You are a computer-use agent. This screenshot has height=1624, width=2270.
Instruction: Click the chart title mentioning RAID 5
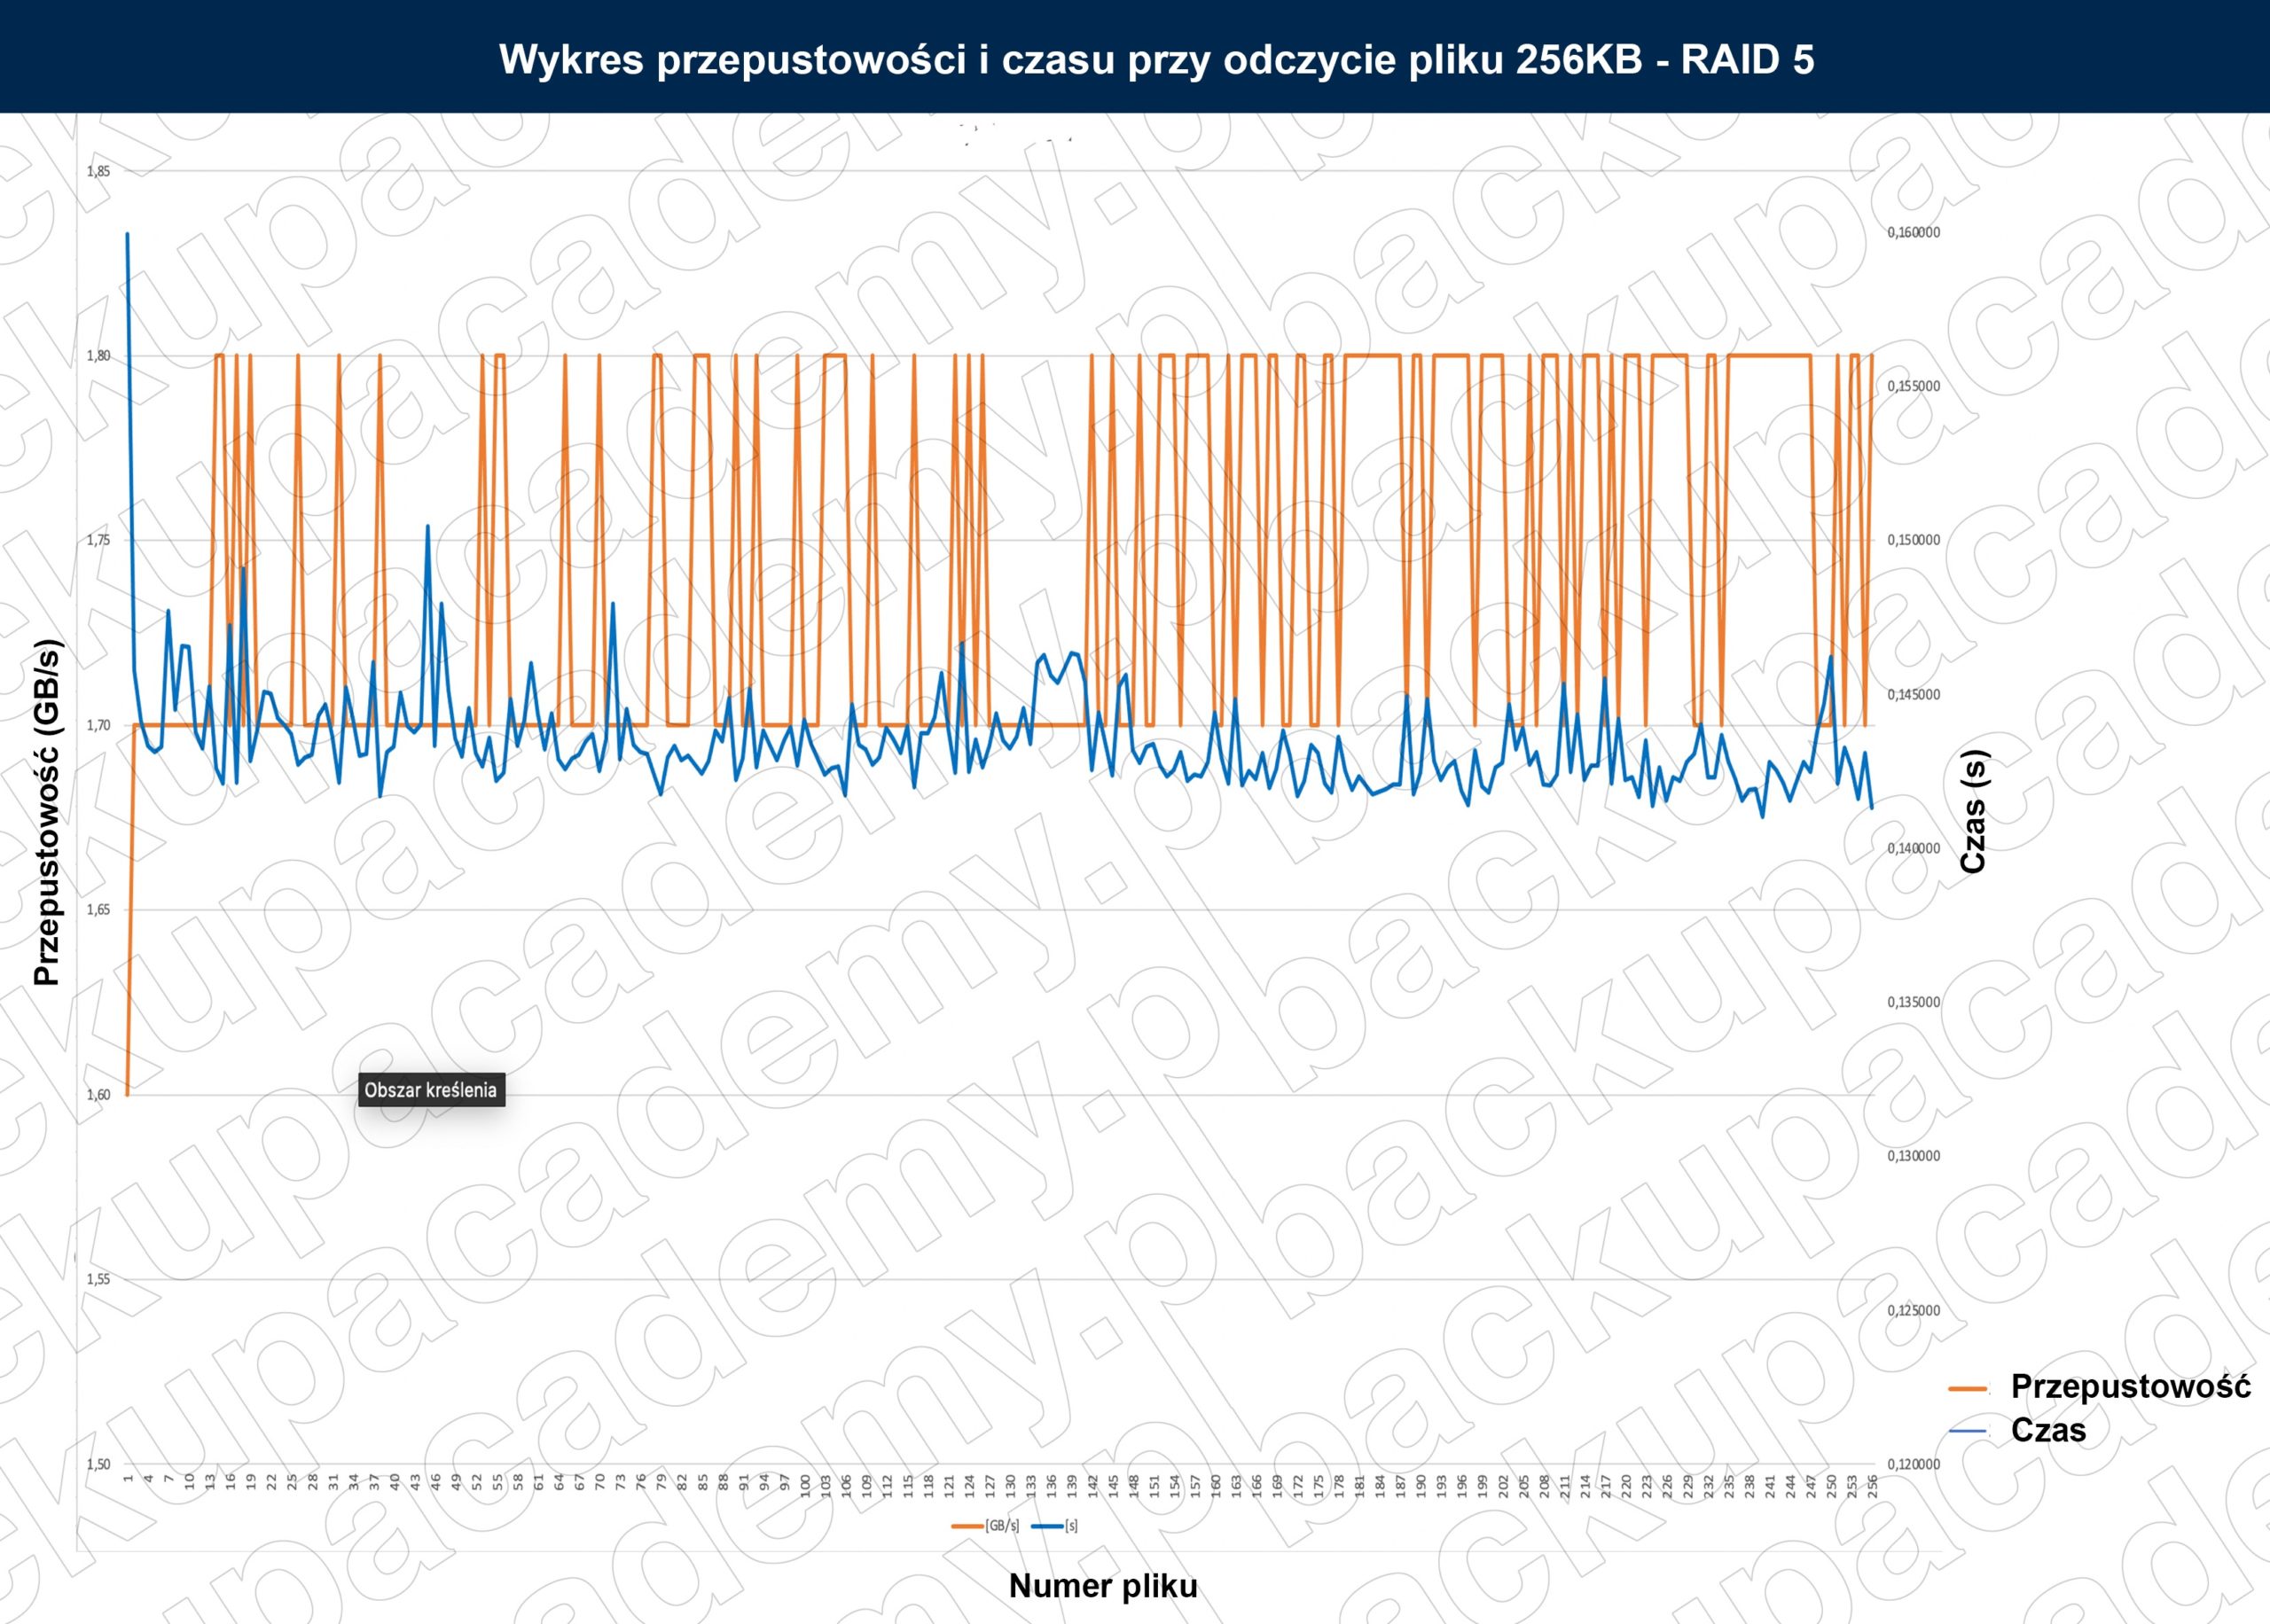1156,59
